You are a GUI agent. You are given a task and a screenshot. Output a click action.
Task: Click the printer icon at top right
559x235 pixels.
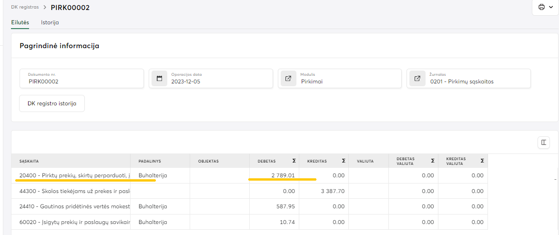pyautogui.click(x=541, y=7)
